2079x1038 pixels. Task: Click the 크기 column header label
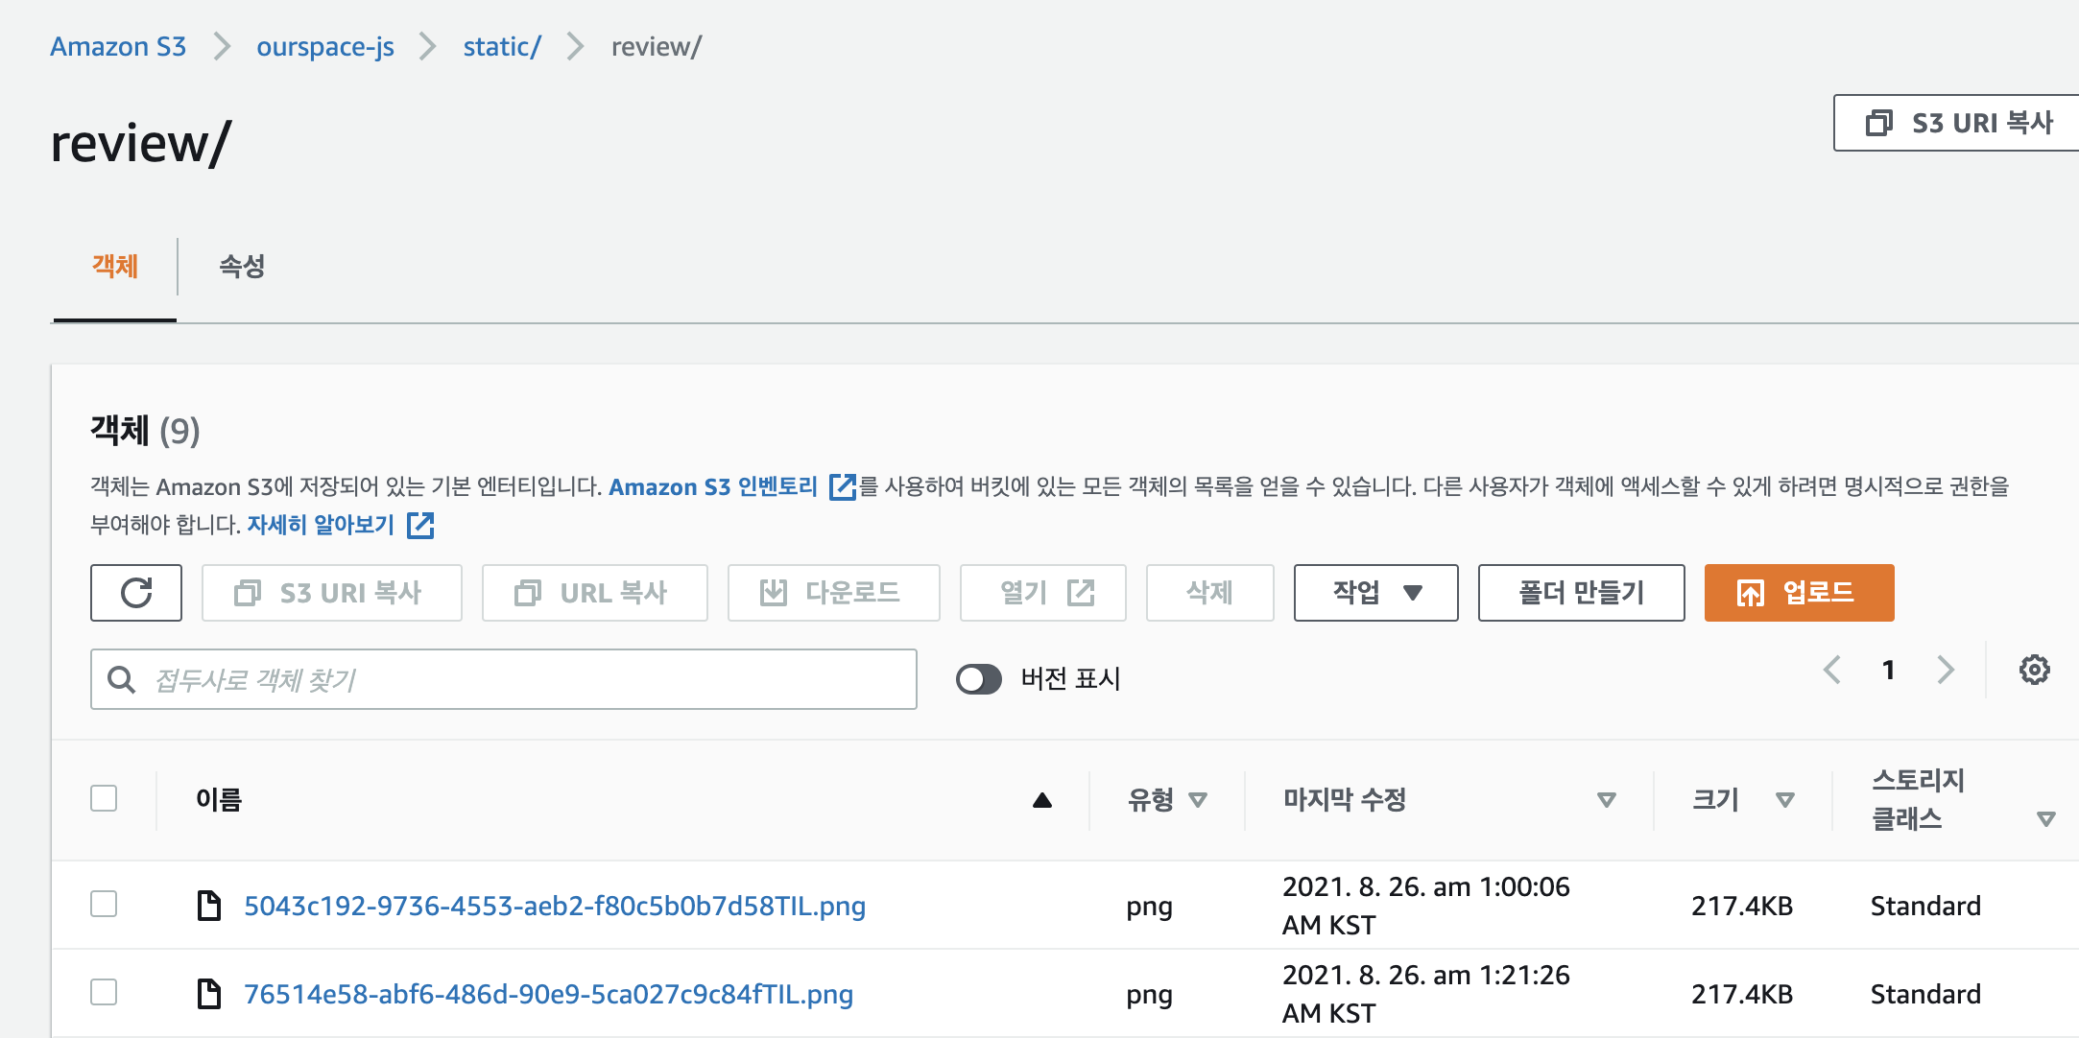click(1715, 799)
